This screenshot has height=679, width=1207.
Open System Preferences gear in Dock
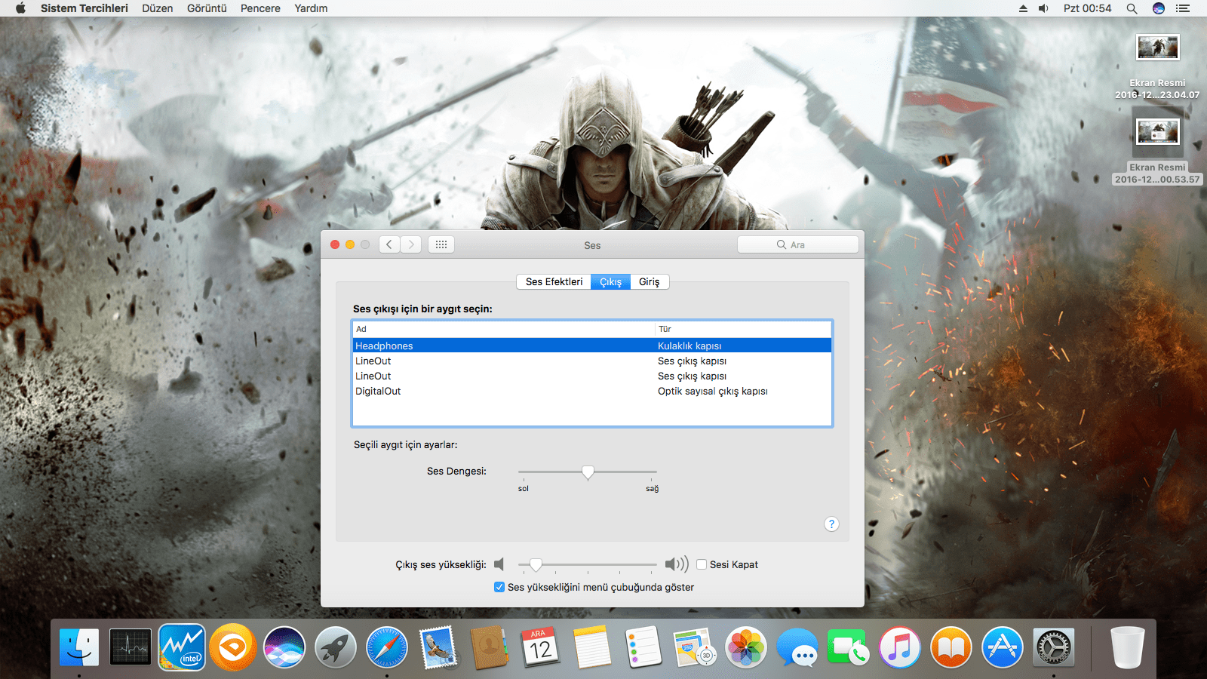pyautogui.click(x=1054, y=647)
